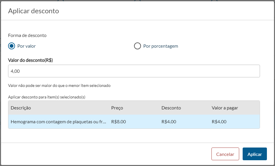Click the 'Por porcentagem' label text

161,46
